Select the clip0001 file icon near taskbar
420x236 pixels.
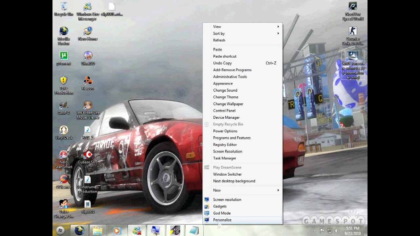88,206
